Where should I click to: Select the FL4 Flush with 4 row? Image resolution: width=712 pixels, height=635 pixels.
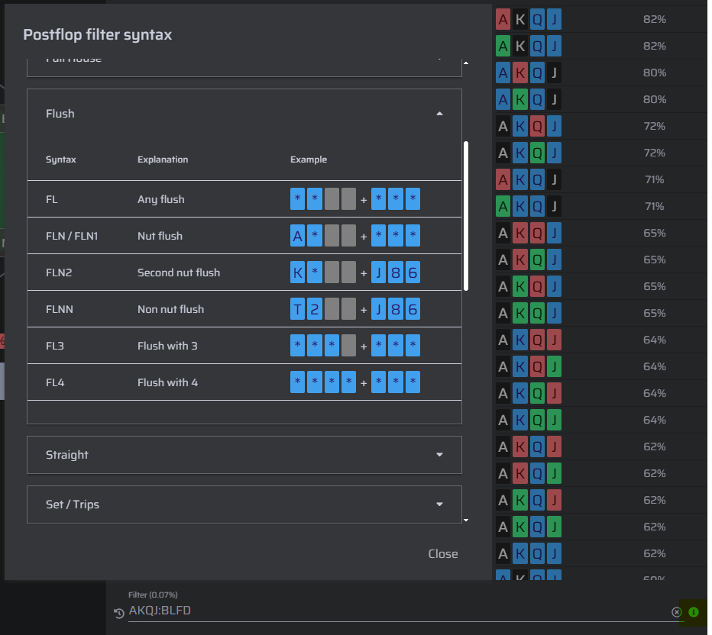click(x=244, y=382)
